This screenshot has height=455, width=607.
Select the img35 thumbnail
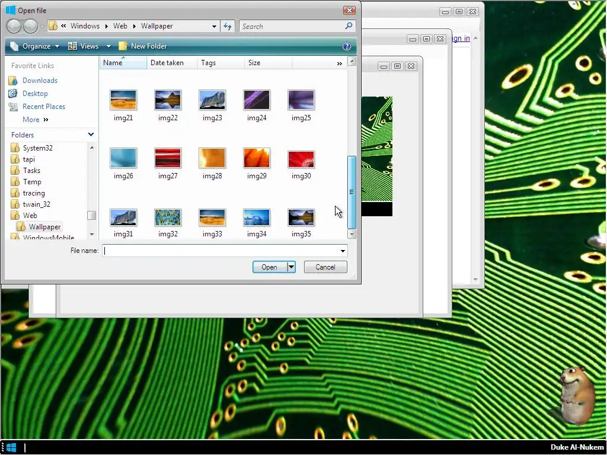(301, 217)
